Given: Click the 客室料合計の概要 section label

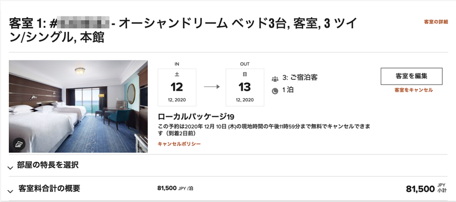Looking at the screenshot, I should click(x=49, y=188).
